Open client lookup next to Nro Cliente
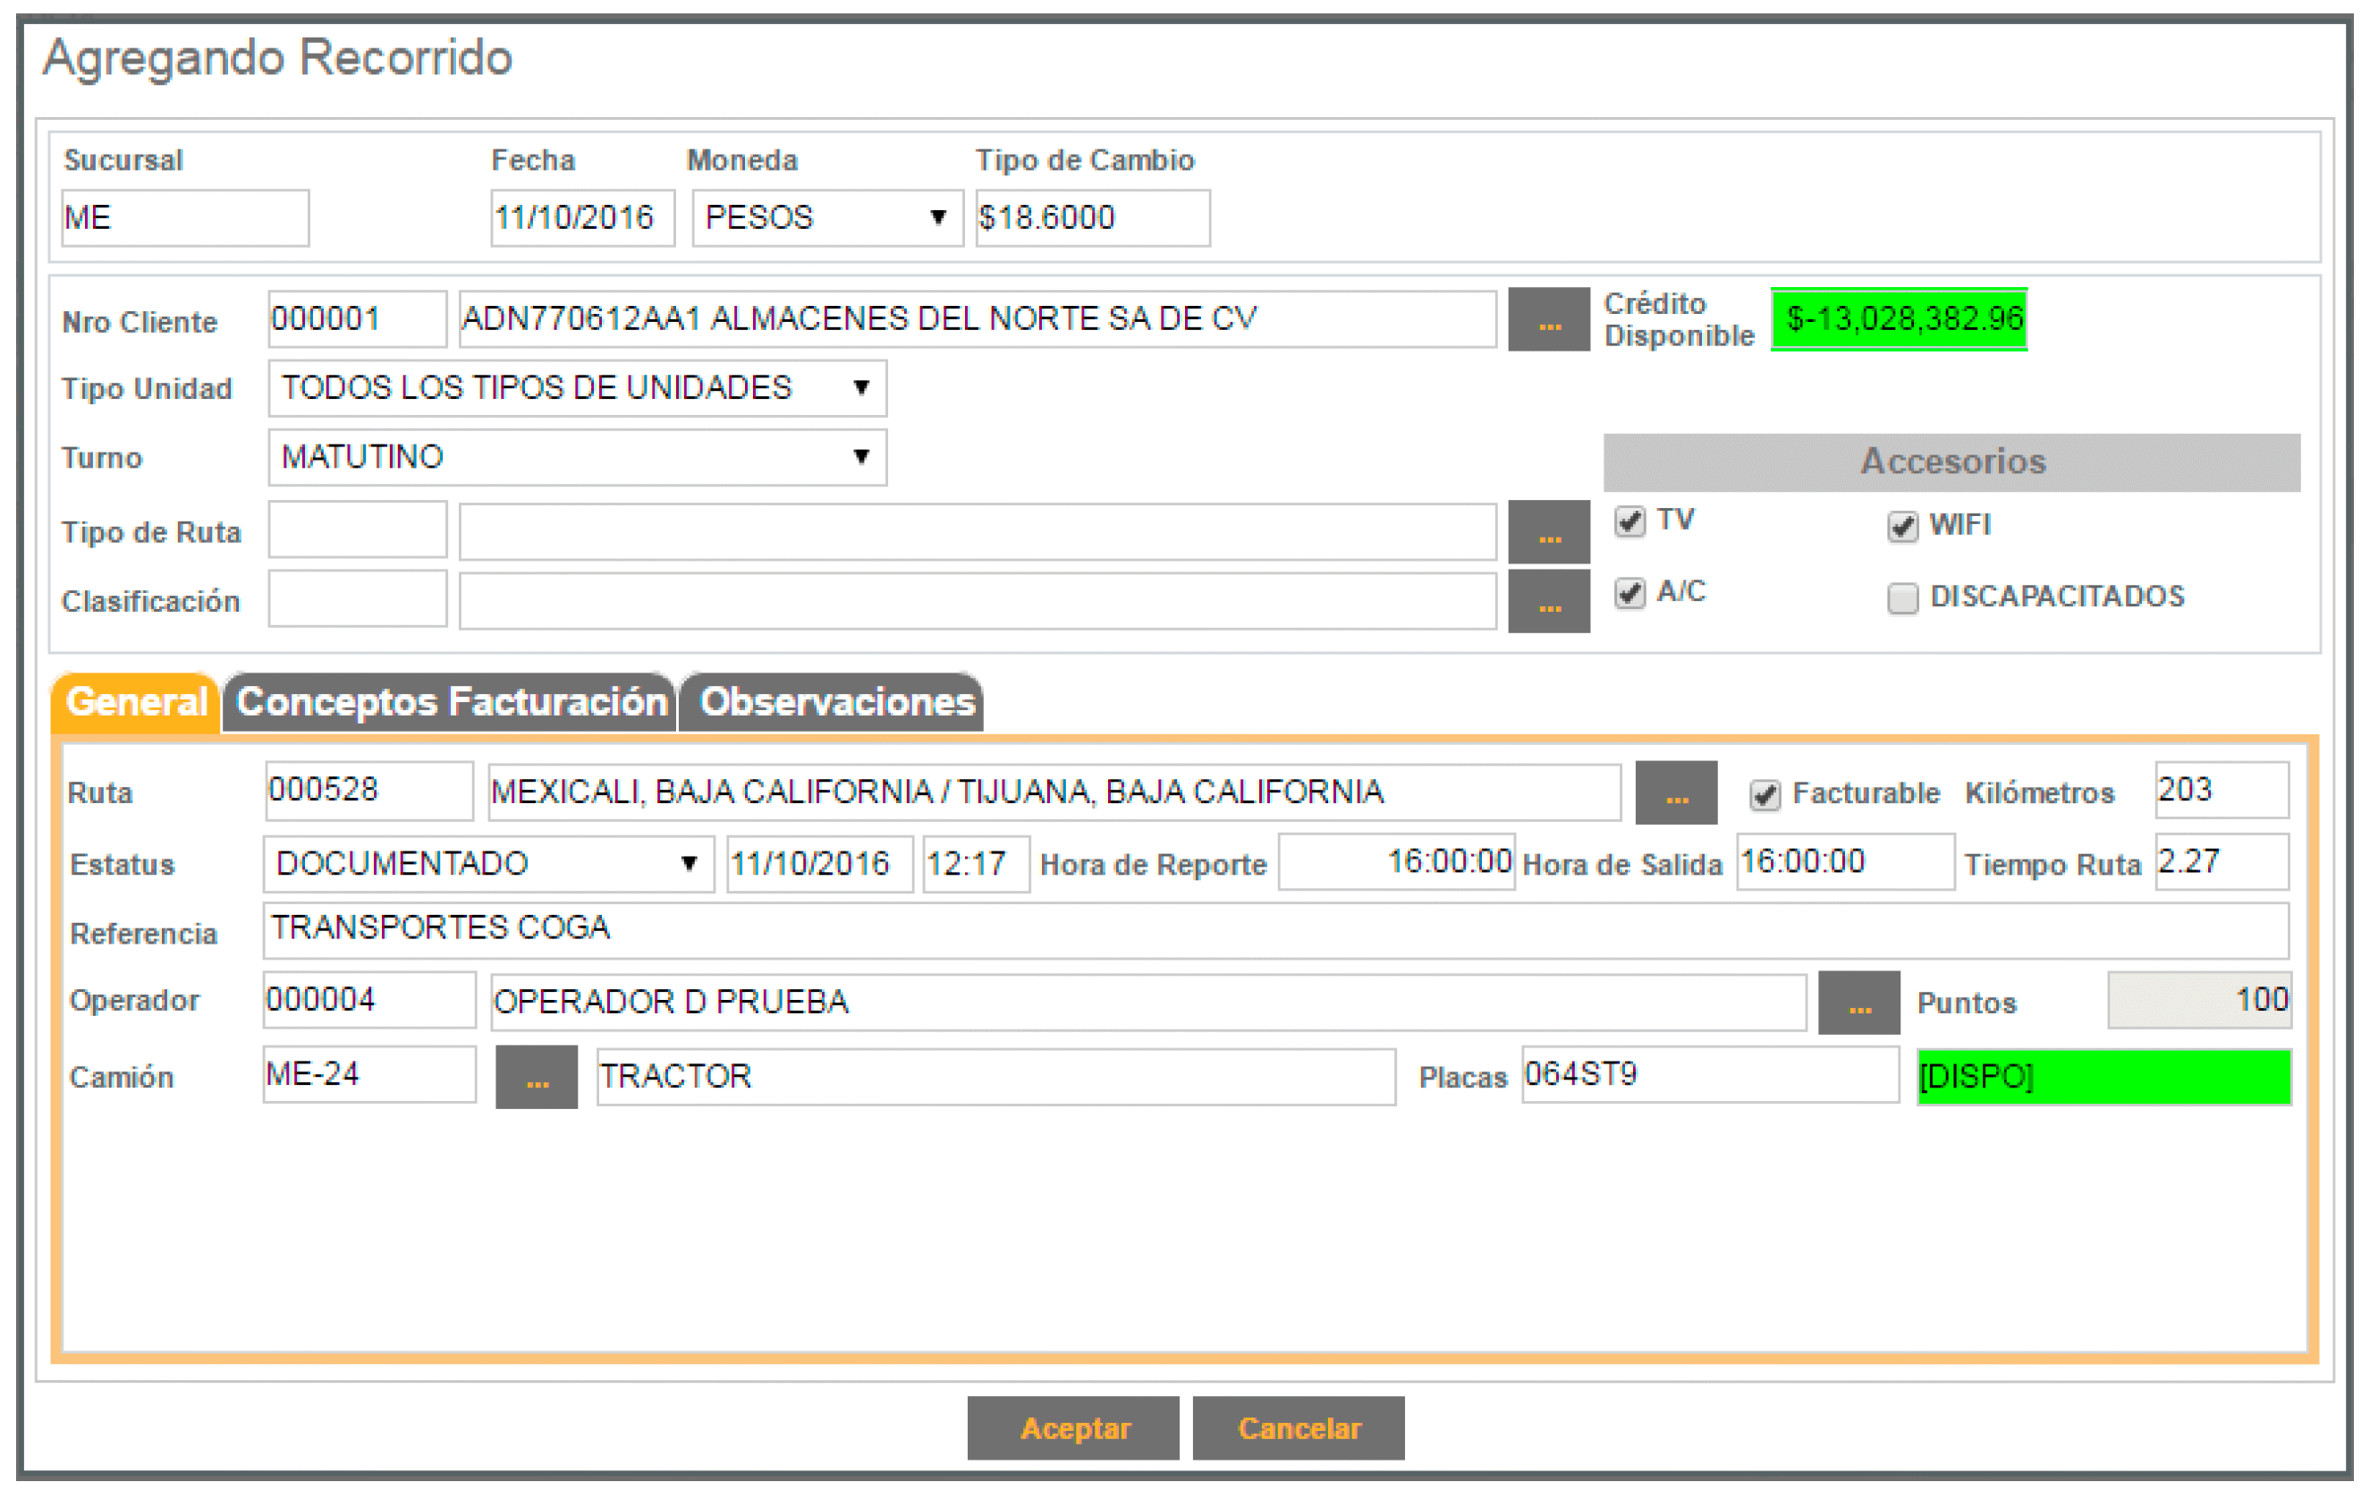 (1548, 319)
